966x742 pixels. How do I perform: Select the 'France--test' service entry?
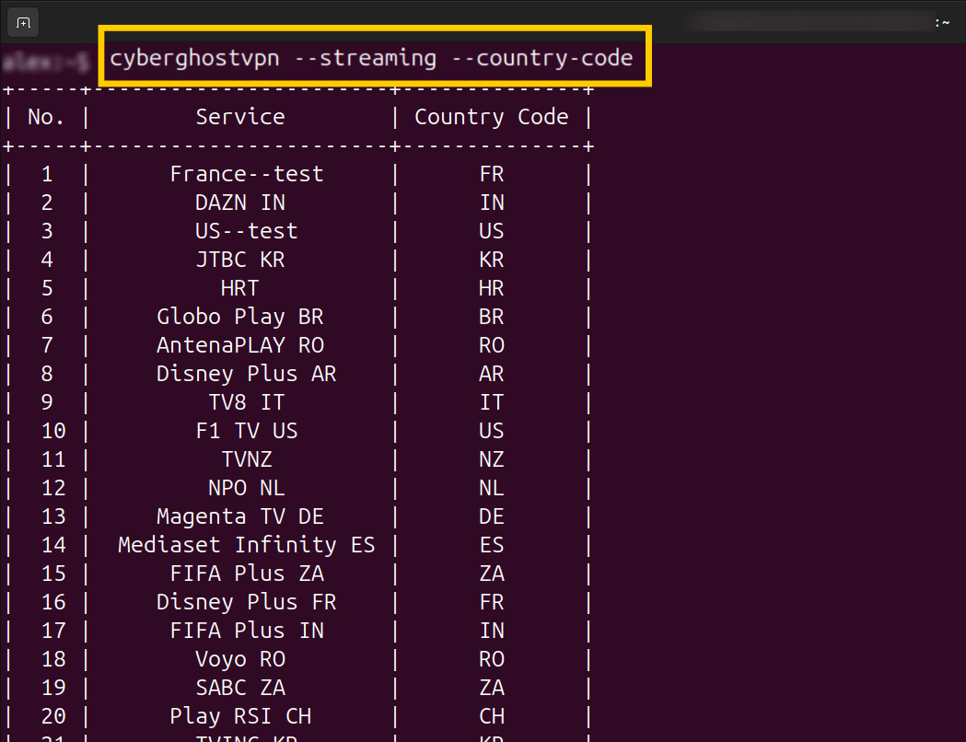tap(247, 174)
